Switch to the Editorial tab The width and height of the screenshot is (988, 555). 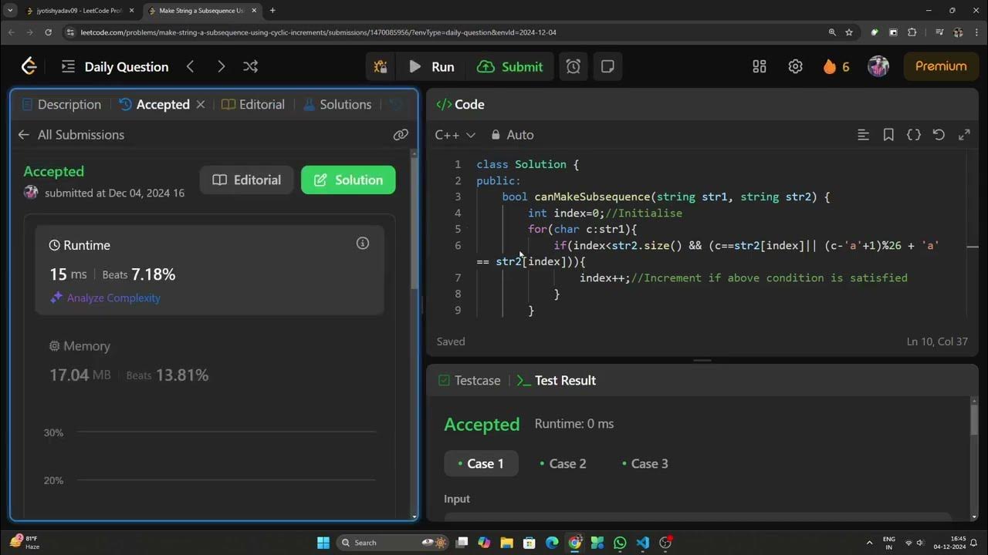point(253,104)
